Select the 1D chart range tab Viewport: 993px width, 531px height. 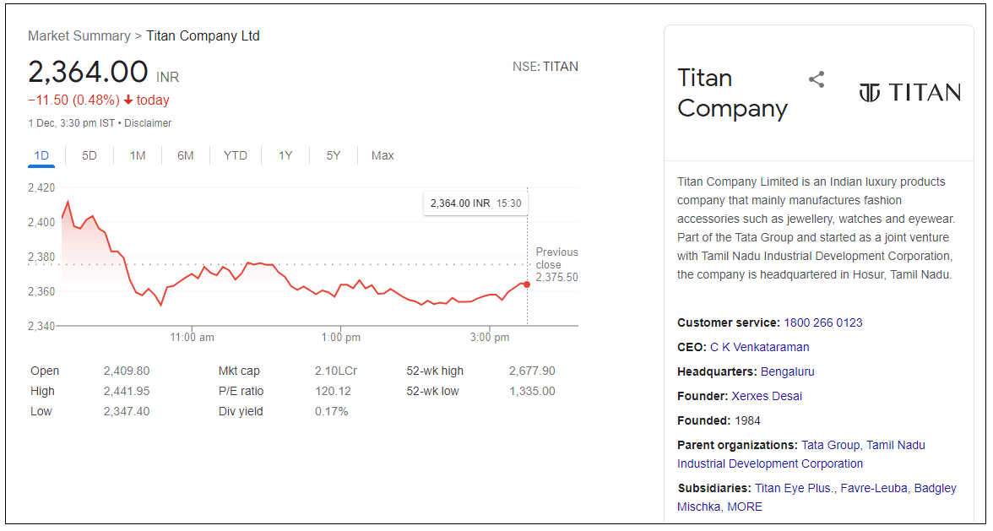[41, 155]
